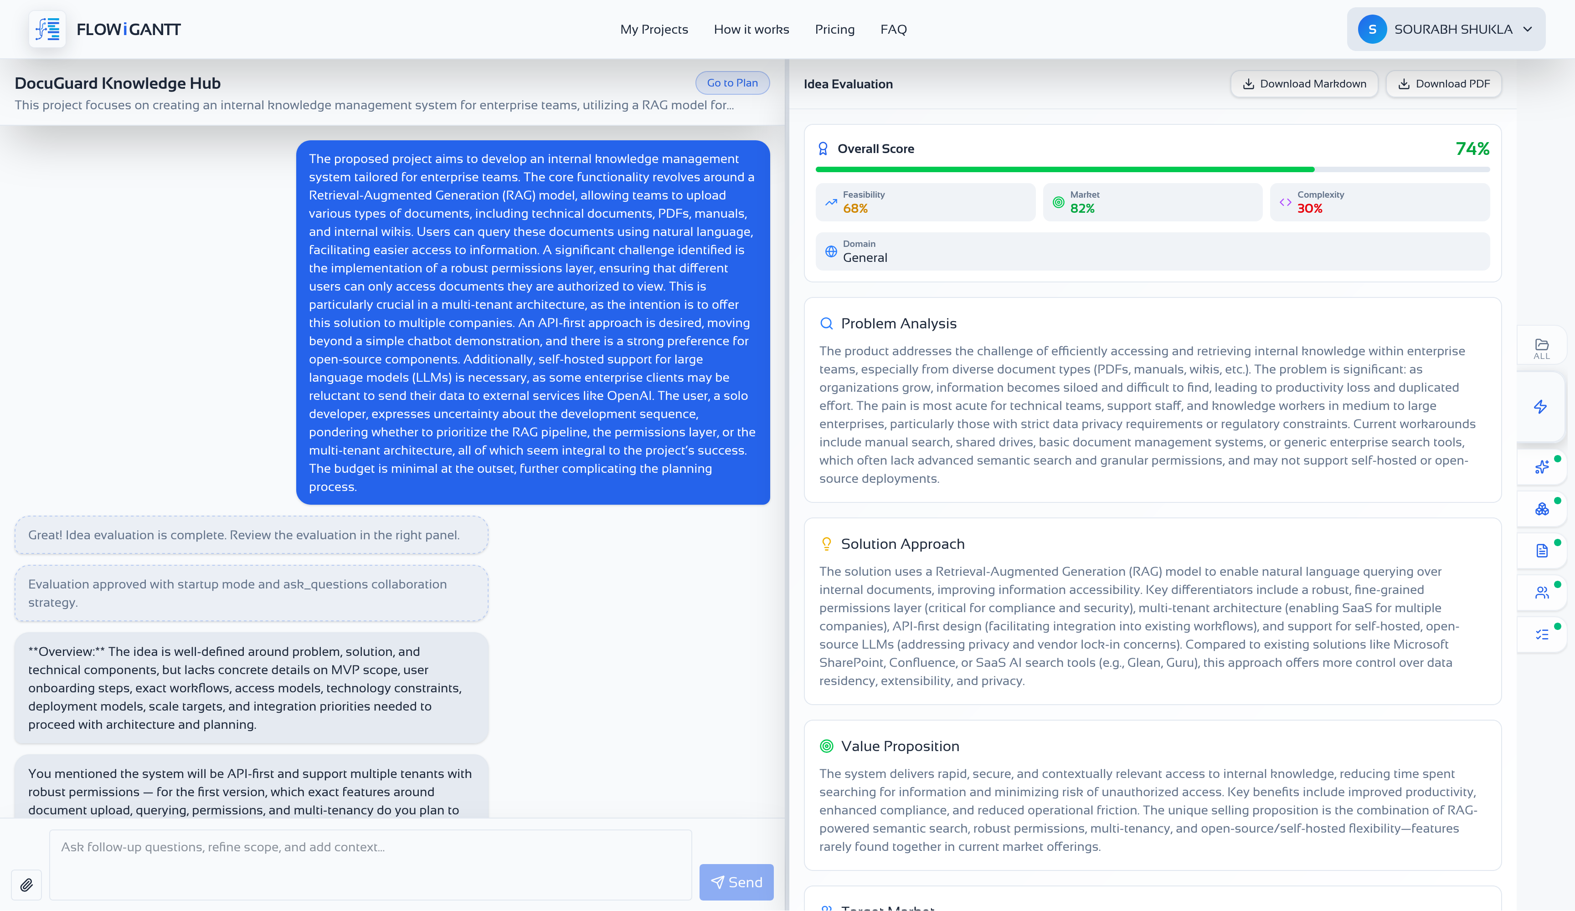Open the stacked cubes side tab

[1542, 509]
